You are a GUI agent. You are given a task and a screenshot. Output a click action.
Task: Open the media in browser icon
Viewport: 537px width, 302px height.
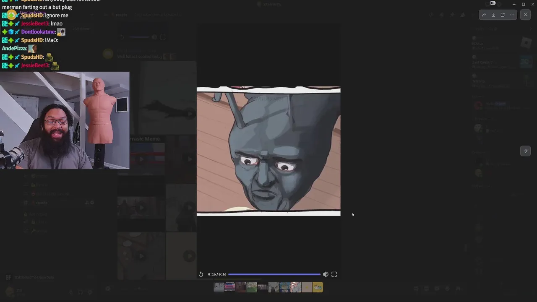(x=503, y=15)
